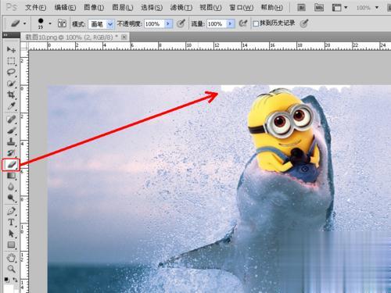Expand the opacity 不透明度 slider arrow
Viewport: 391px width, 293px height.
pos(168,23)
